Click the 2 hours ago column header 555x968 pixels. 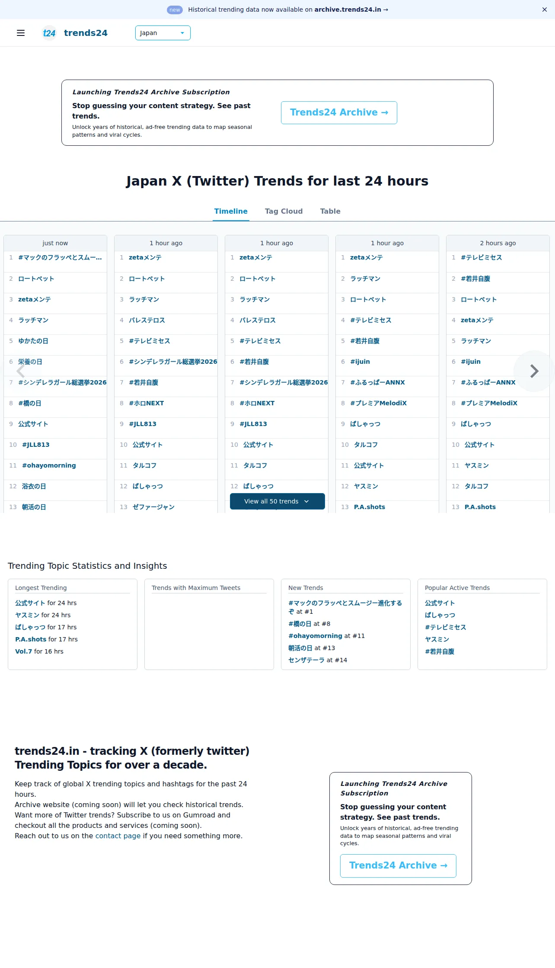(498, 243)
